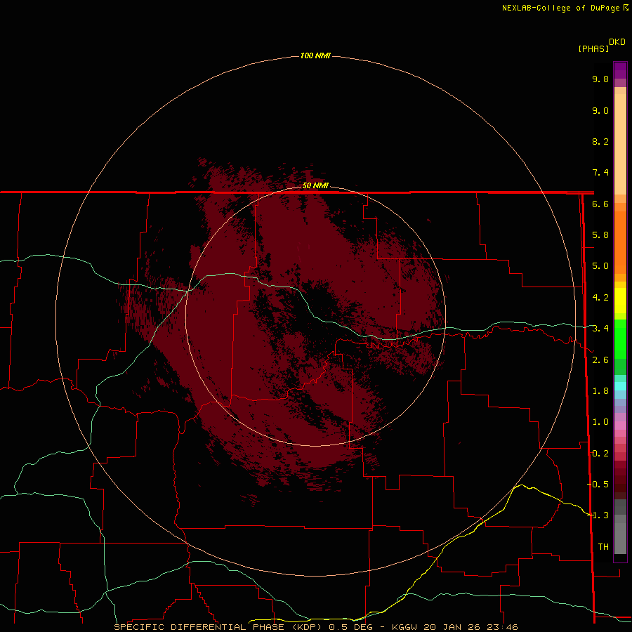Click the 5.0 scale value
Image resolution: width=632 pixels, height=632 pixels.
click(600, 266)
